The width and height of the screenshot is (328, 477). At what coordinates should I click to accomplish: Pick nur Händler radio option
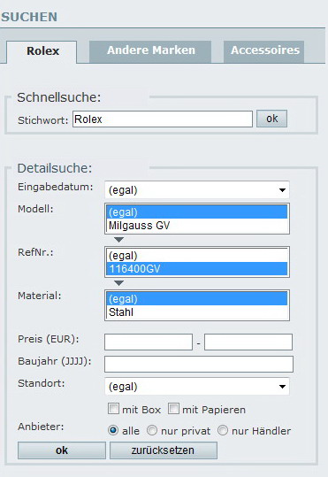[223, 430]
